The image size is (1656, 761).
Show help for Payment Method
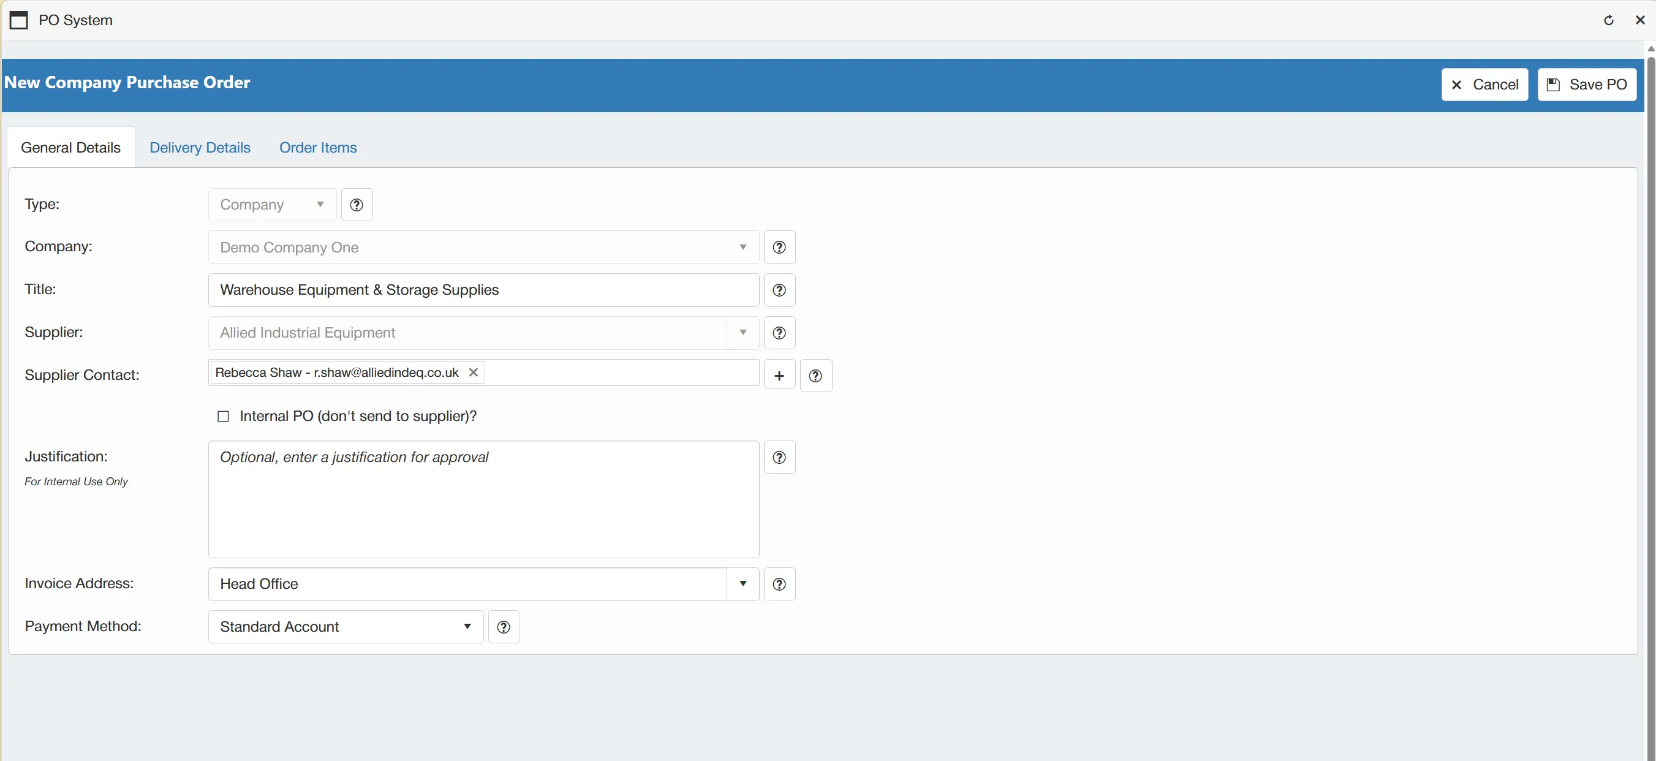[x=504, y=627]
